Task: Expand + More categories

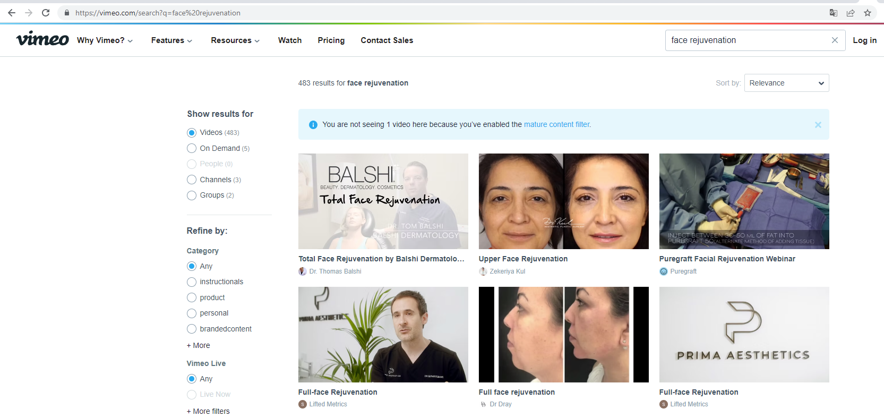Action: 199,345
